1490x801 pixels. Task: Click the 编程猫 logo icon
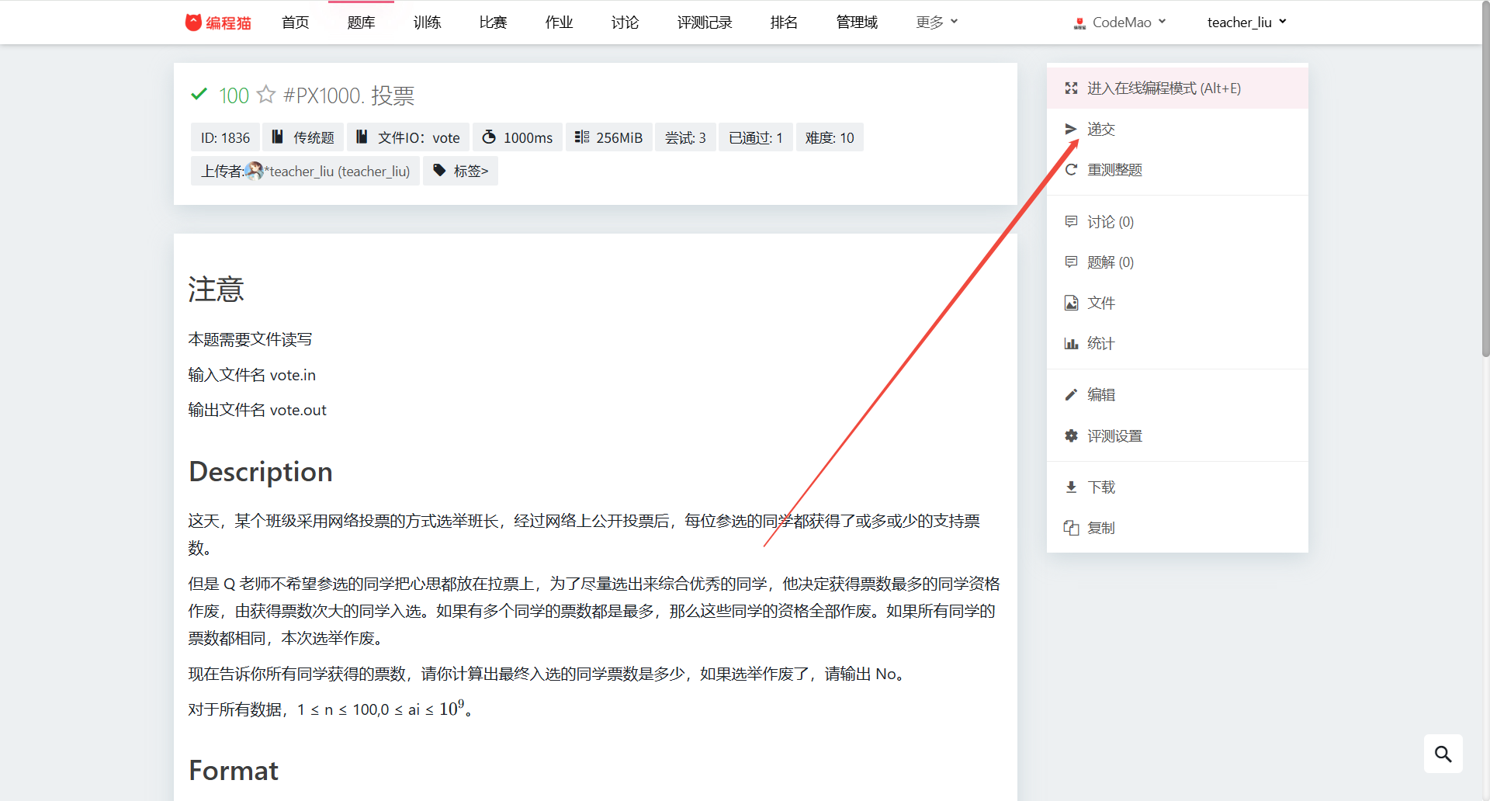(193, 23)
